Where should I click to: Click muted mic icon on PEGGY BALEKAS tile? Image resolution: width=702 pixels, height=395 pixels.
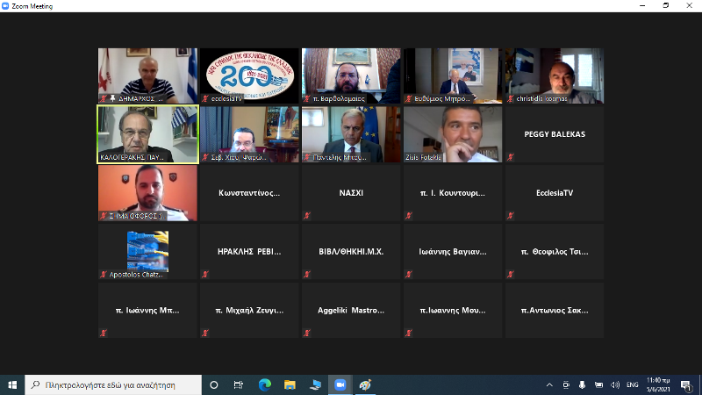coord(511,157)
